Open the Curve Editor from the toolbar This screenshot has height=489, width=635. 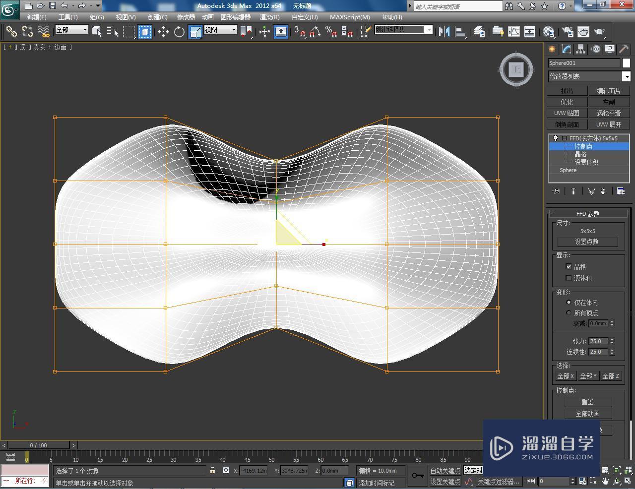[x=514, y=31]
